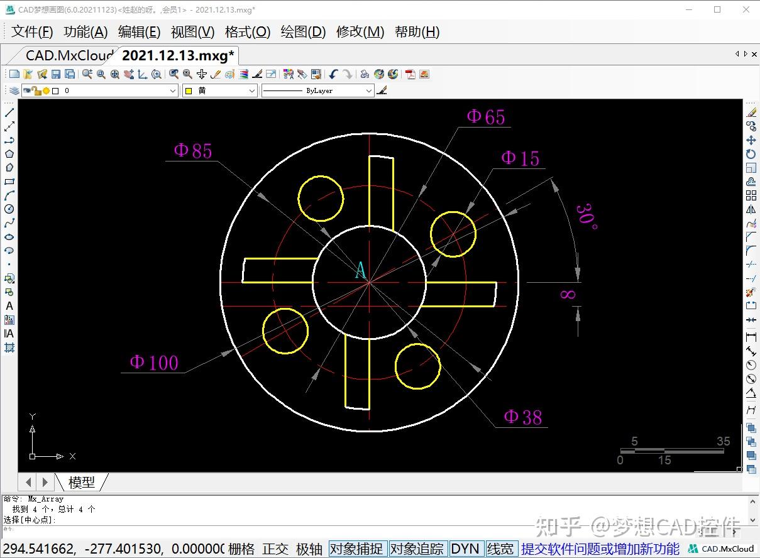Open the 编辑(E) menu

(x=139, y=32)
